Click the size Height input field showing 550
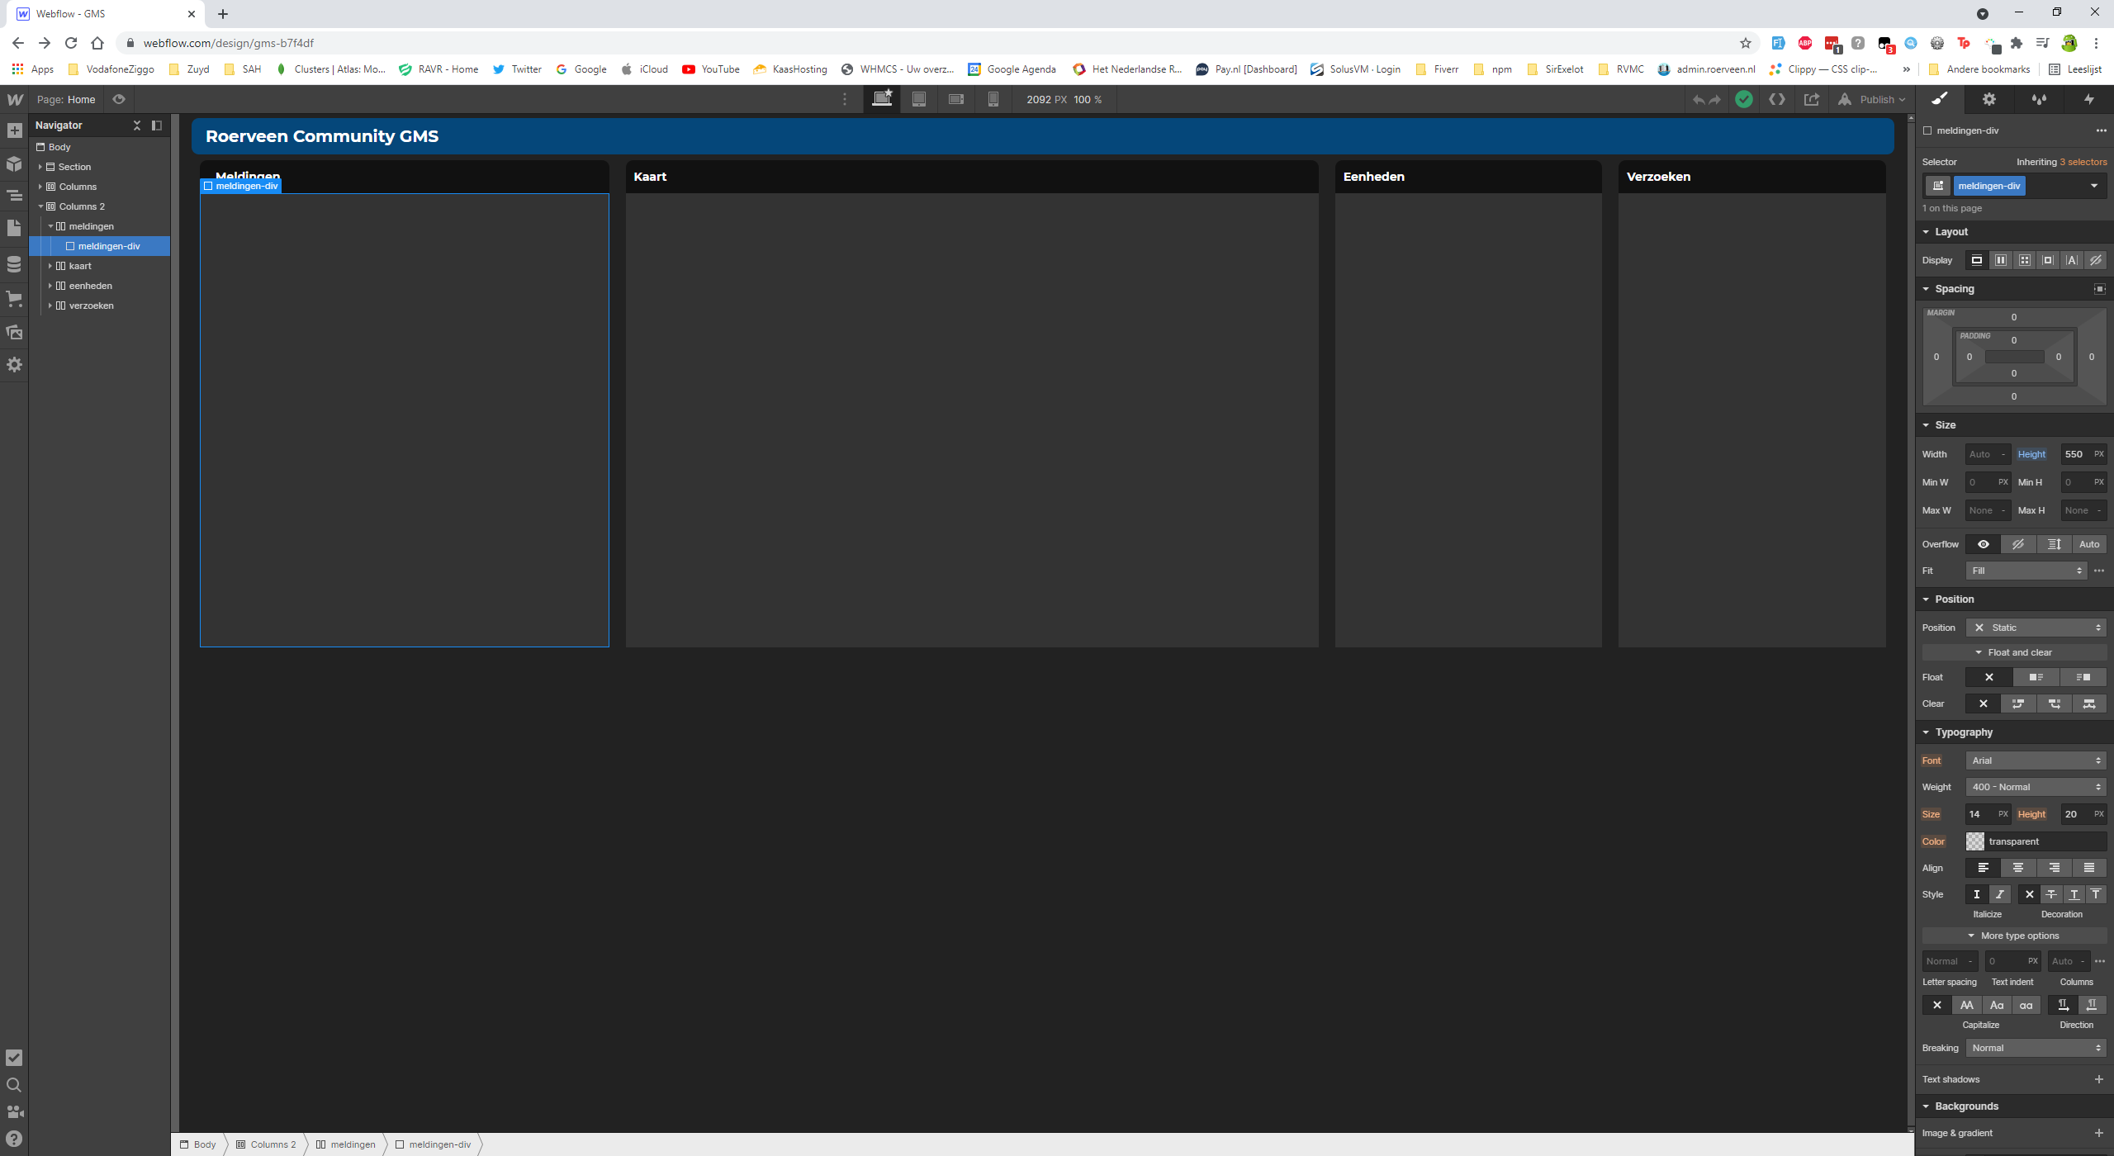The width and height of the screenshot is (2114, 1156). [2075, 454]
